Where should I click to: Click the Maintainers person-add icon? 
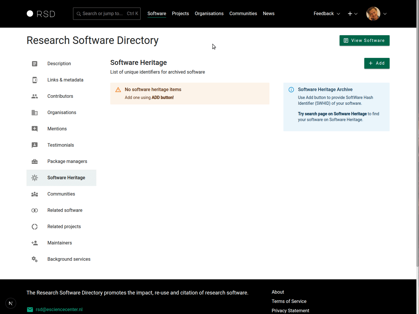[35, 243]
